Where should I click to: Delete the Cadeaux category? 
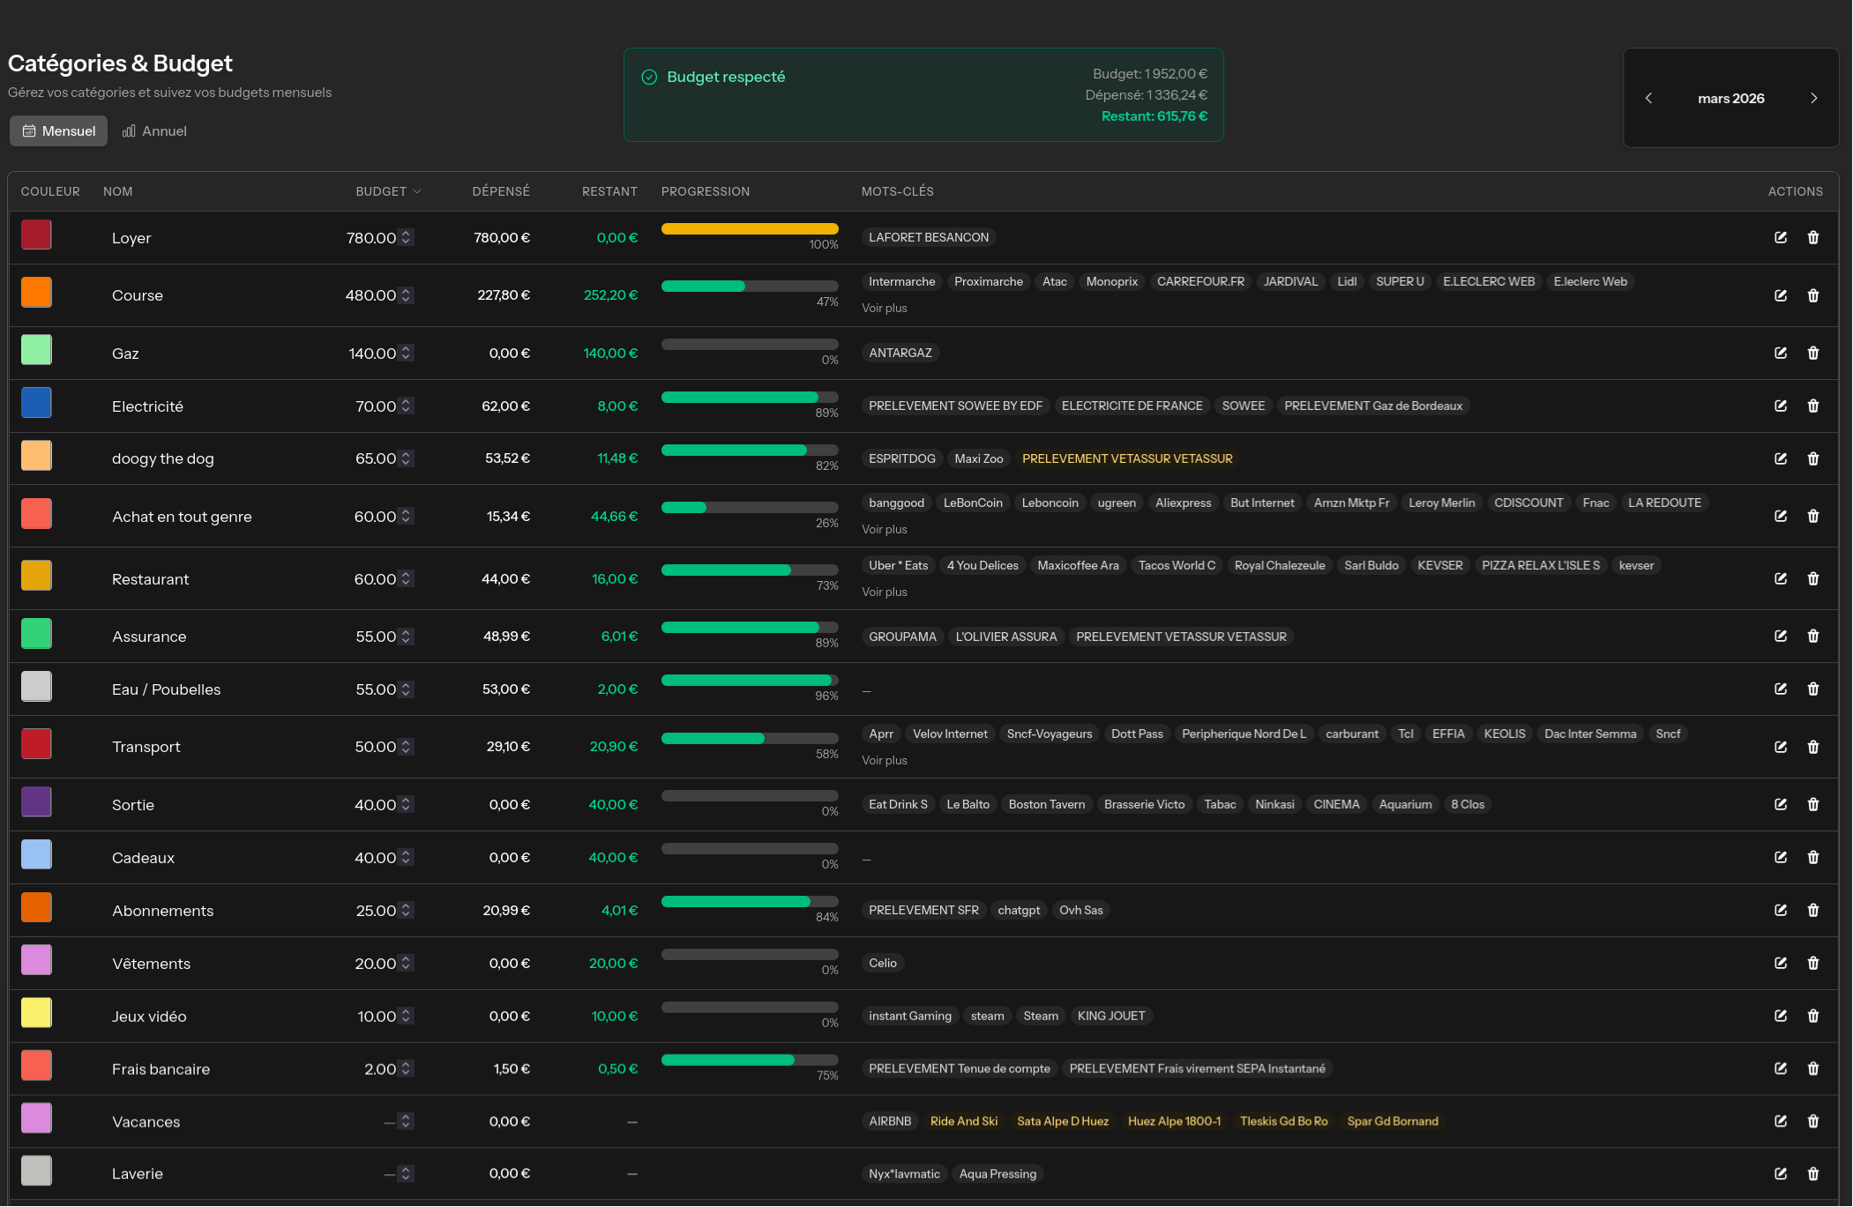[1814, 857]
